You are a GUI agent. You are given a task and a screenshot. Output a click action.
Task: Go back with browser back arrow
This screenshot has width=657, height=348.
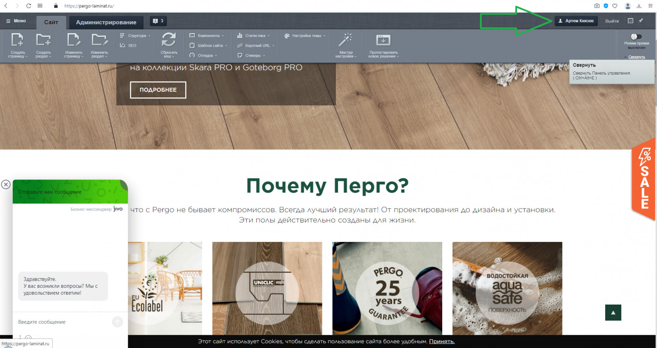click(6, 6)
